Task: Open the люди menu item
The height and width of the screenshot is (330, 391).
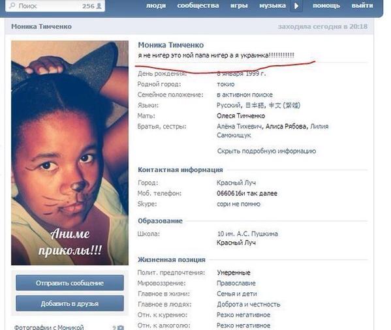Action: point(156,5)
